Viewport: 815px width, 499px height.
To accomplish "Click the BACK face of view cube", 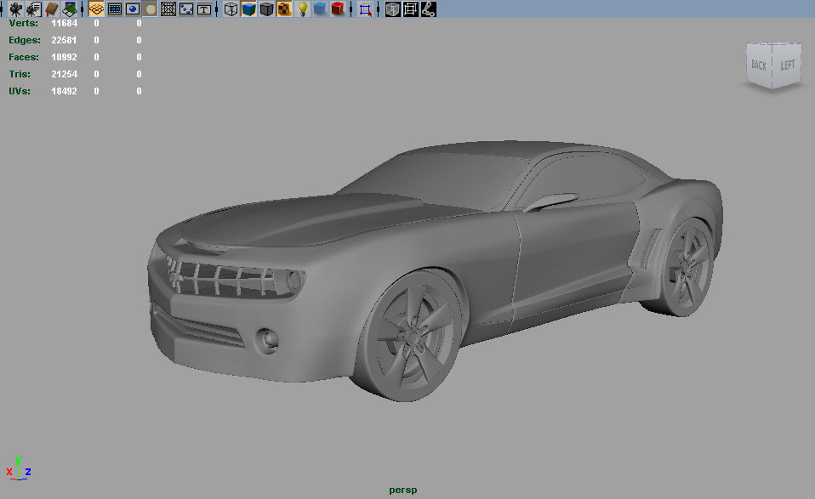I will 759,65.
